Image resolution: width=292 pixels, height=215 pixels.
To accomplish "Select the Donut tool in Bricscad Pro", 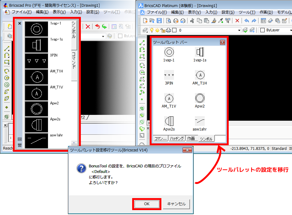I will point(7,85).
